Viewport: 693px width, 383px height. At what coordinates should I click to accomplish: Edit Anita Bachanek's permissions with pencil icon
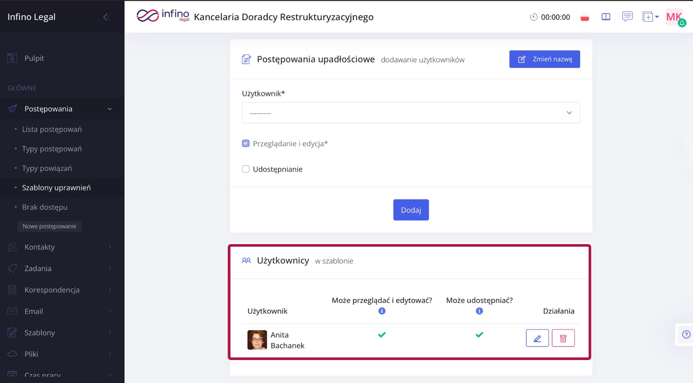(537, 338)
